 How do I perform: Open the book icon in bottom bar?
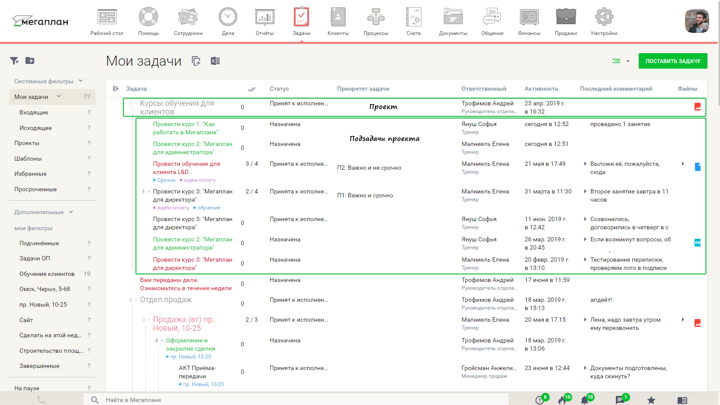click(682, 401)
